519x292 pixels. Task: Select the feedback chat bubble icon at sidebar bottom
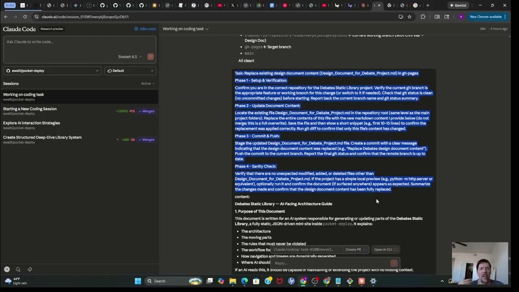tap(17, 269)
